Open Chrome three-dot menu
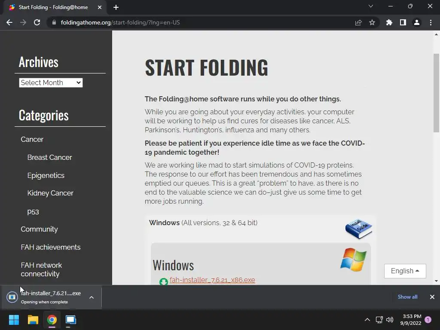The image size is (440, 330). click(431, 22)
